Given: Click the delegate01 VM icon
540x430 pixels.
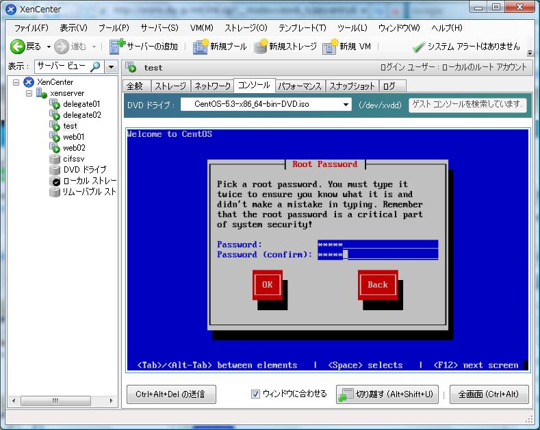Looking at the screenshot, I should pos(55,104).
